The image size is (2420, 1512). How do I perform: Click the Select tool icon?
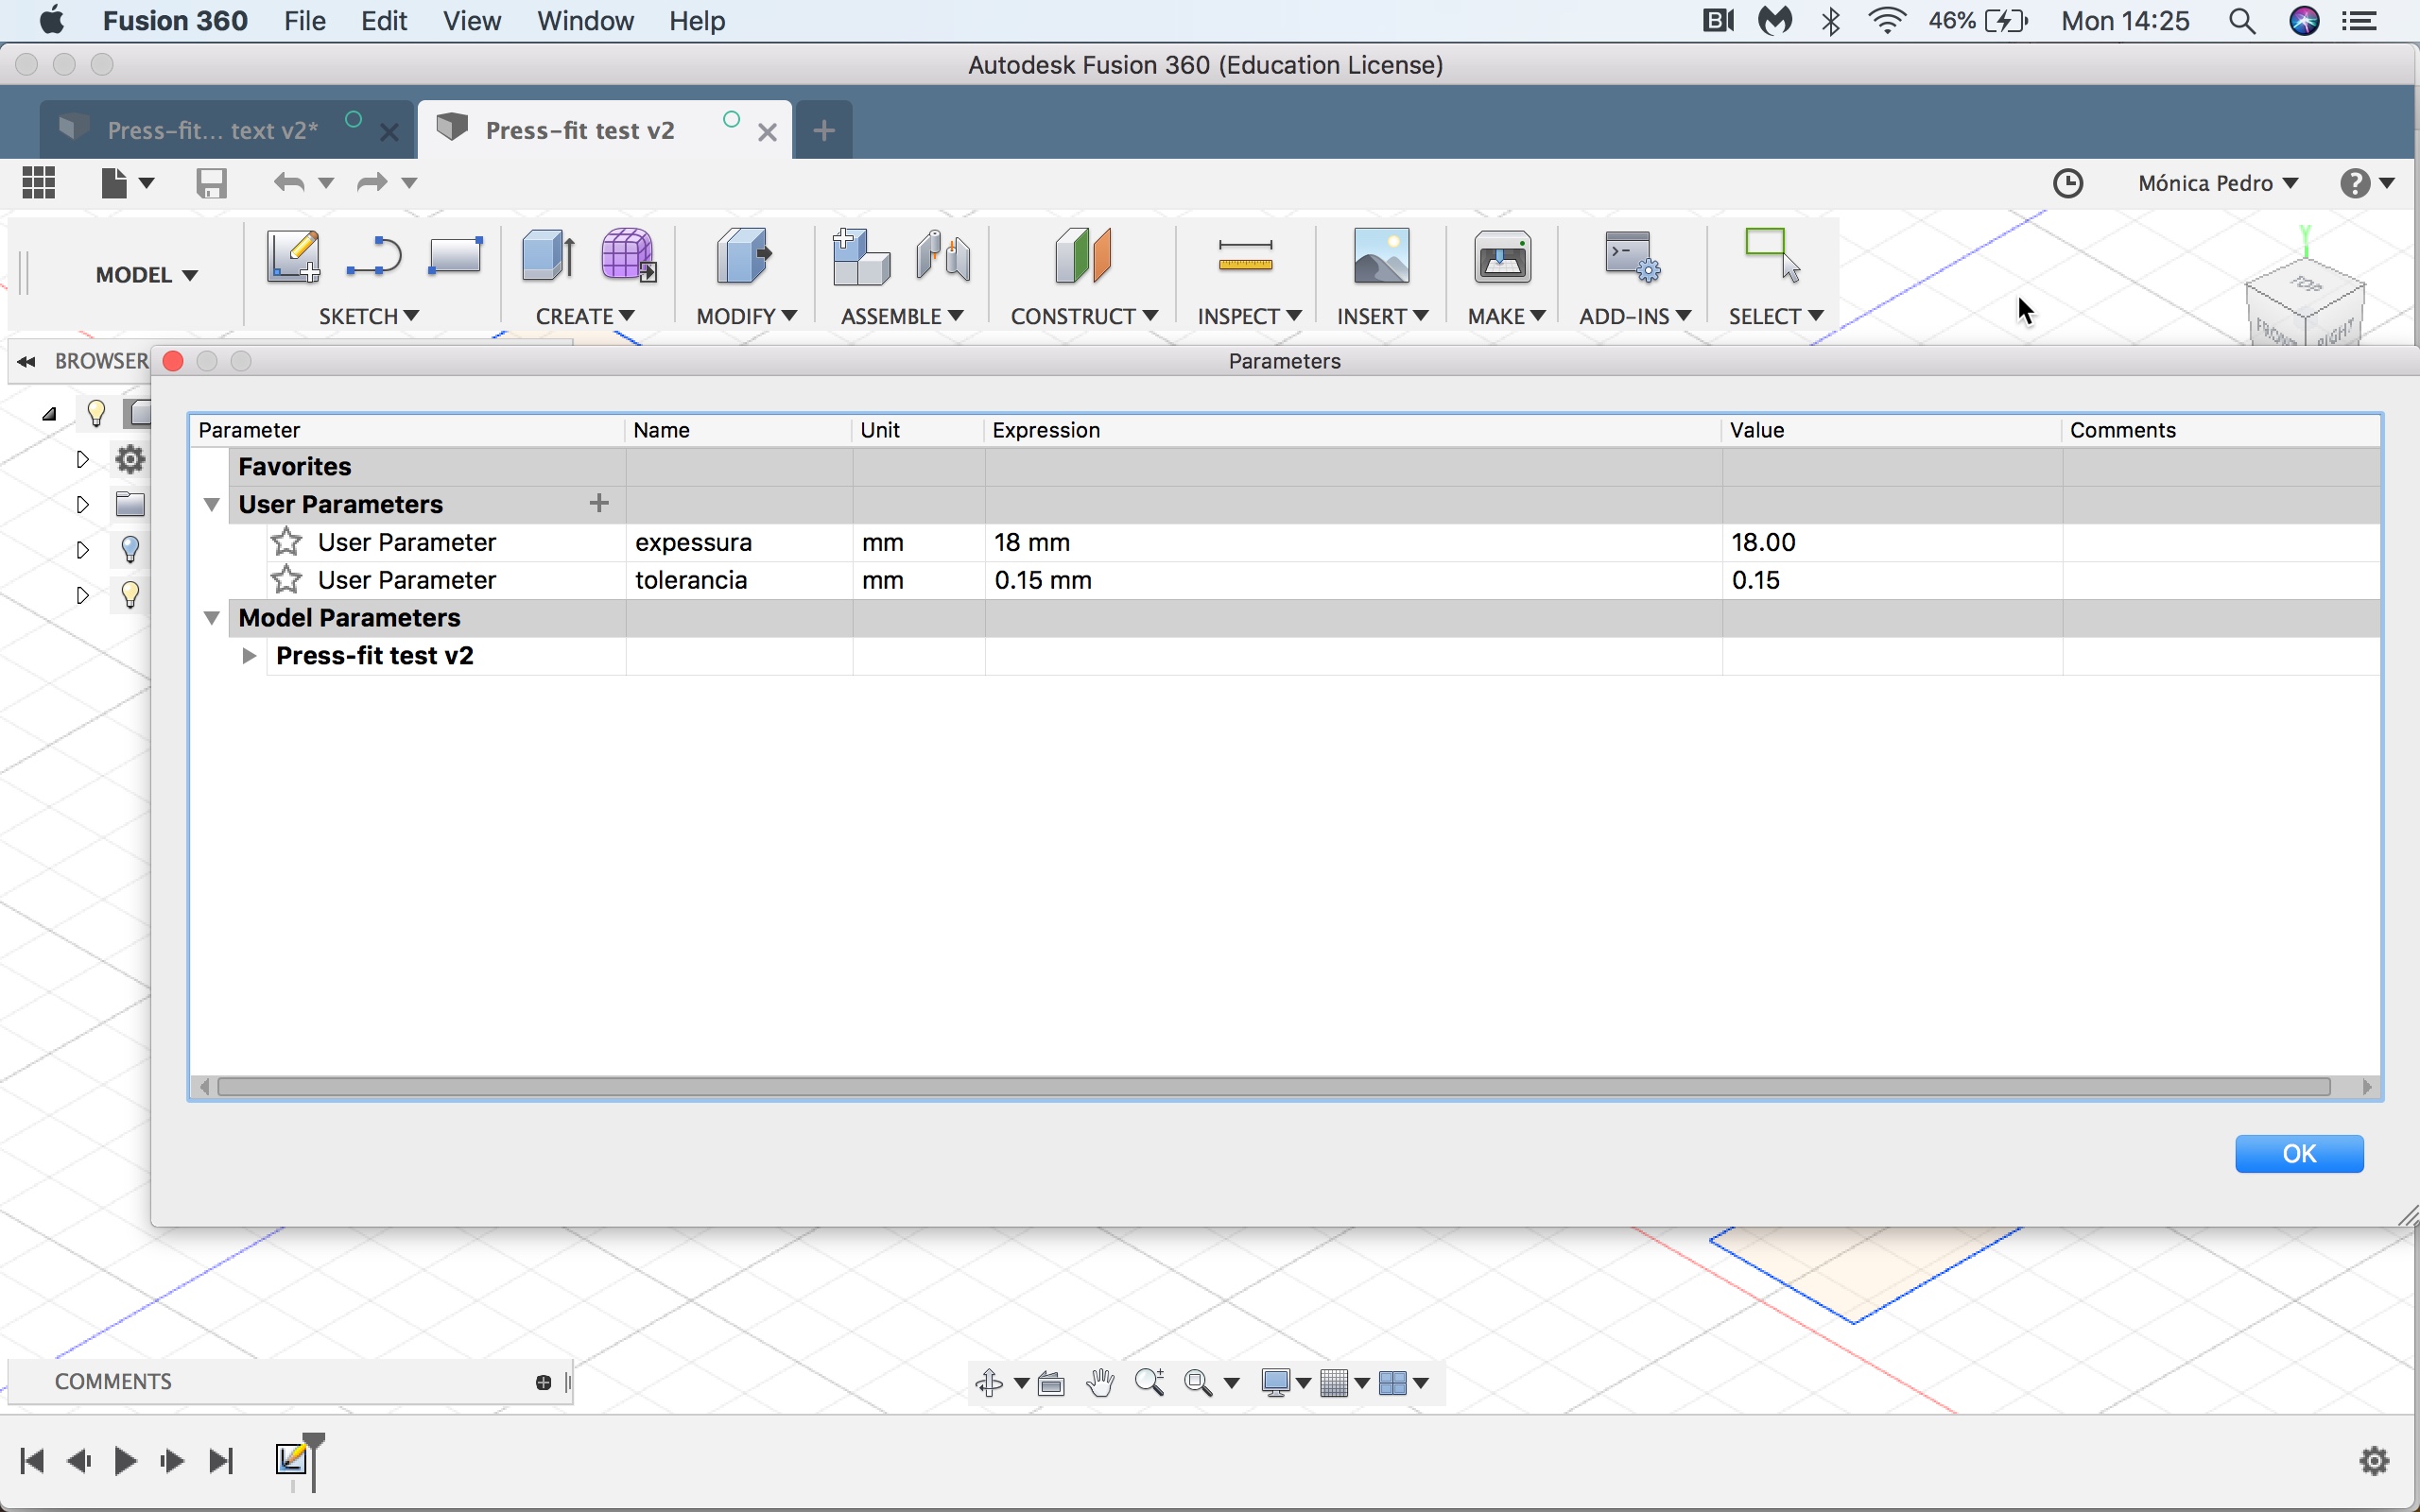pos(1772,256)
